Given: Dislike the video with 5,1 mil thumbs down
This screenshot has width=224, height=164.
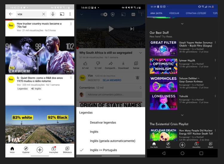Looking at the screenshot, I should point(98,65).
